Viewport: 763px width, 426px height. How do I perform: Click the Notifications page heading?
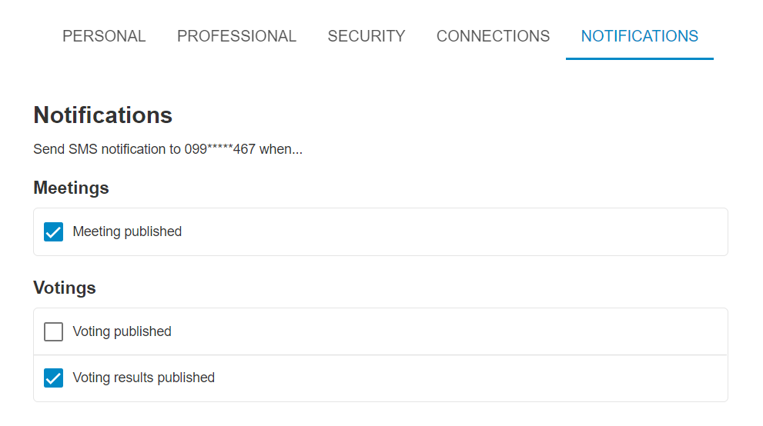[x=102, y=115]
